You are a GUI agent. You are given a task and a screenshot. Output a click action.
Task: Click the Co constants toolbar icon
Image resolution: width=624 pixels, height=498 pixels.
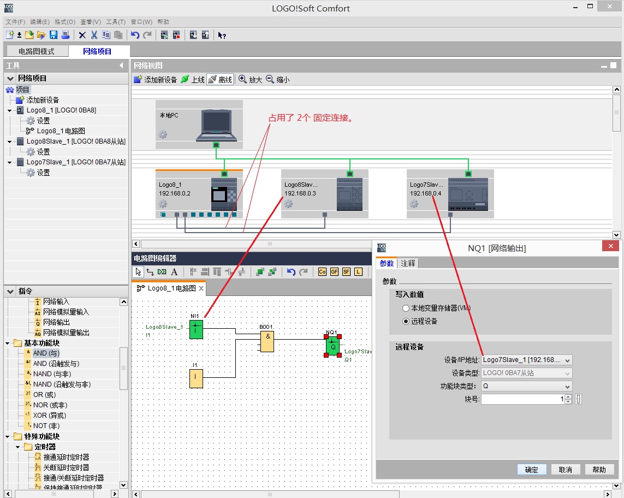tap(322, 272)
